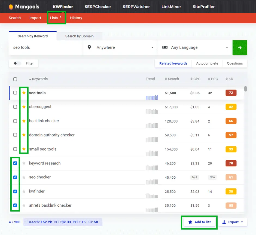The image size is (256, 235).
Task: Check the seo tools row checkbox
Action: point(15,93)
